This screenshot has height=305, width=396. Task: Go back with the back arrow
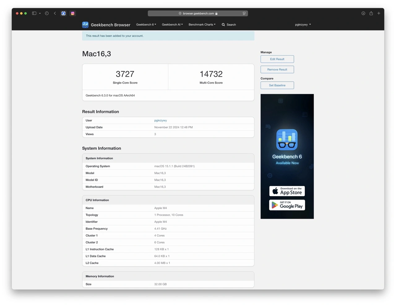55,13
